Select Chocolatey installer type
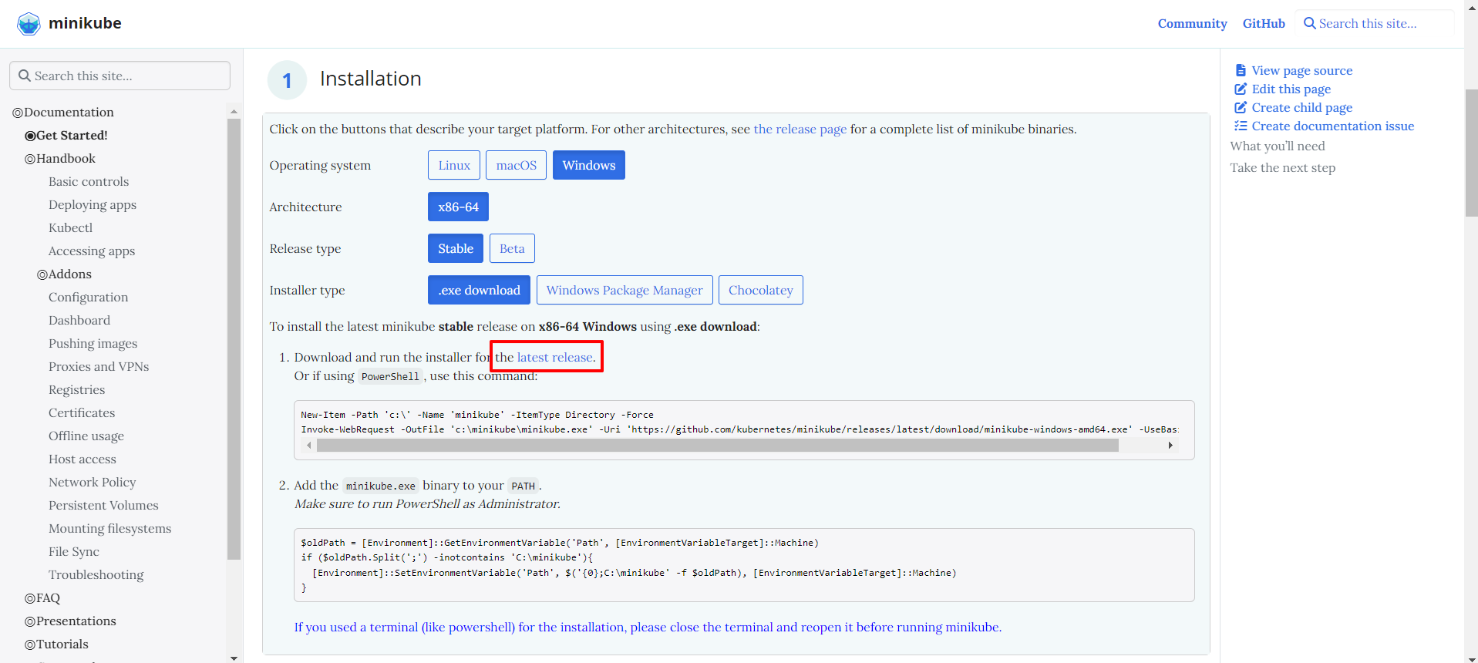Screen dimensions: 1478x663 pyautogui.click(x=761, y=290)
